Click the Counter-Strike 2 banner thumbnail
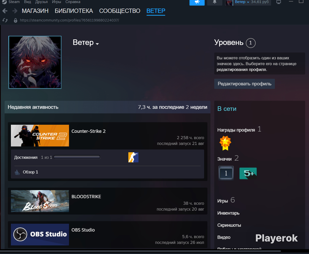Screen dimensions: 309x254 pyautogui.click(x=40, y=136)
